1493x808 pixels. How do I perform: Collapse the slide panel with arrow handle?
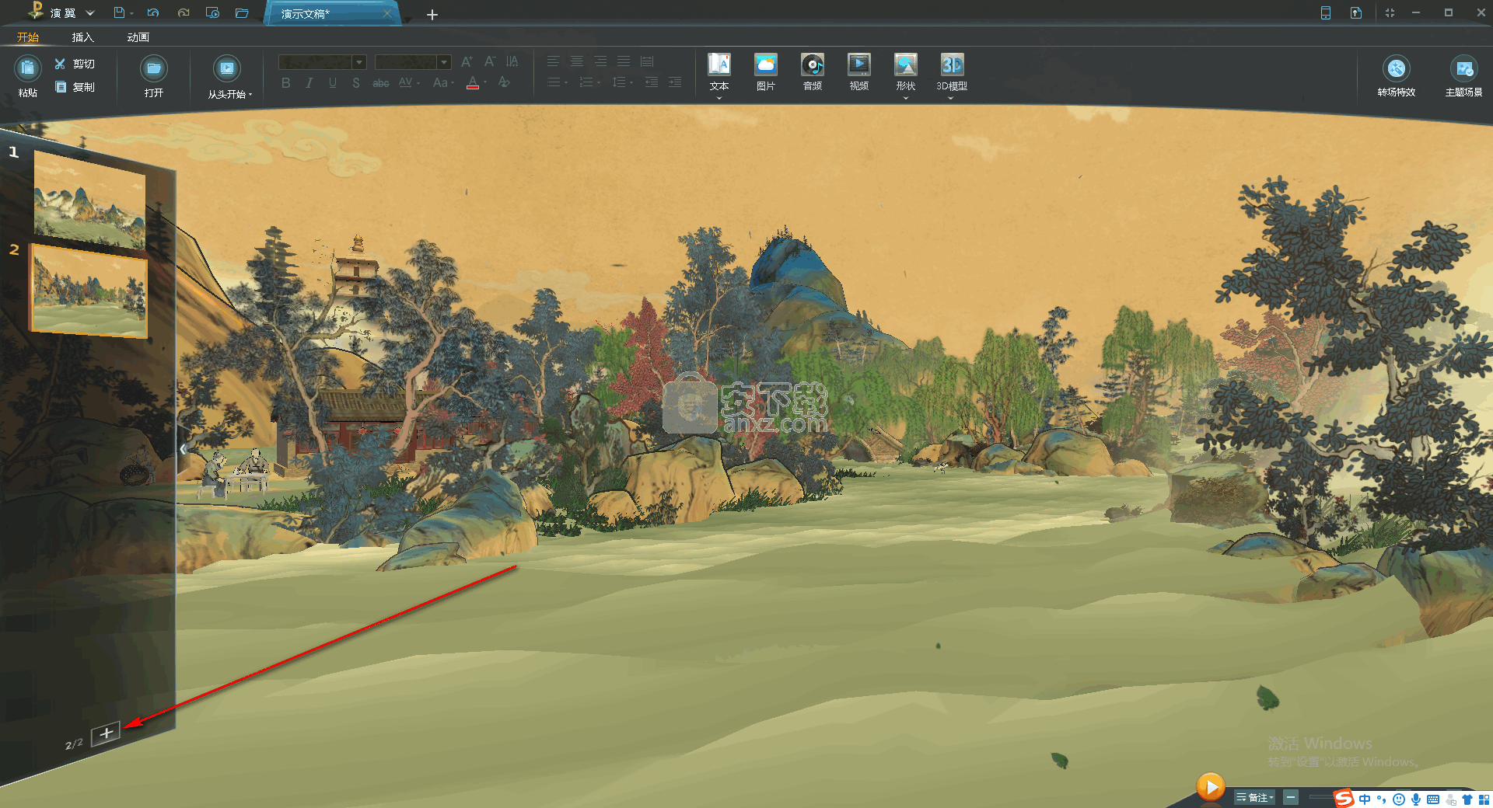[182, 449]
